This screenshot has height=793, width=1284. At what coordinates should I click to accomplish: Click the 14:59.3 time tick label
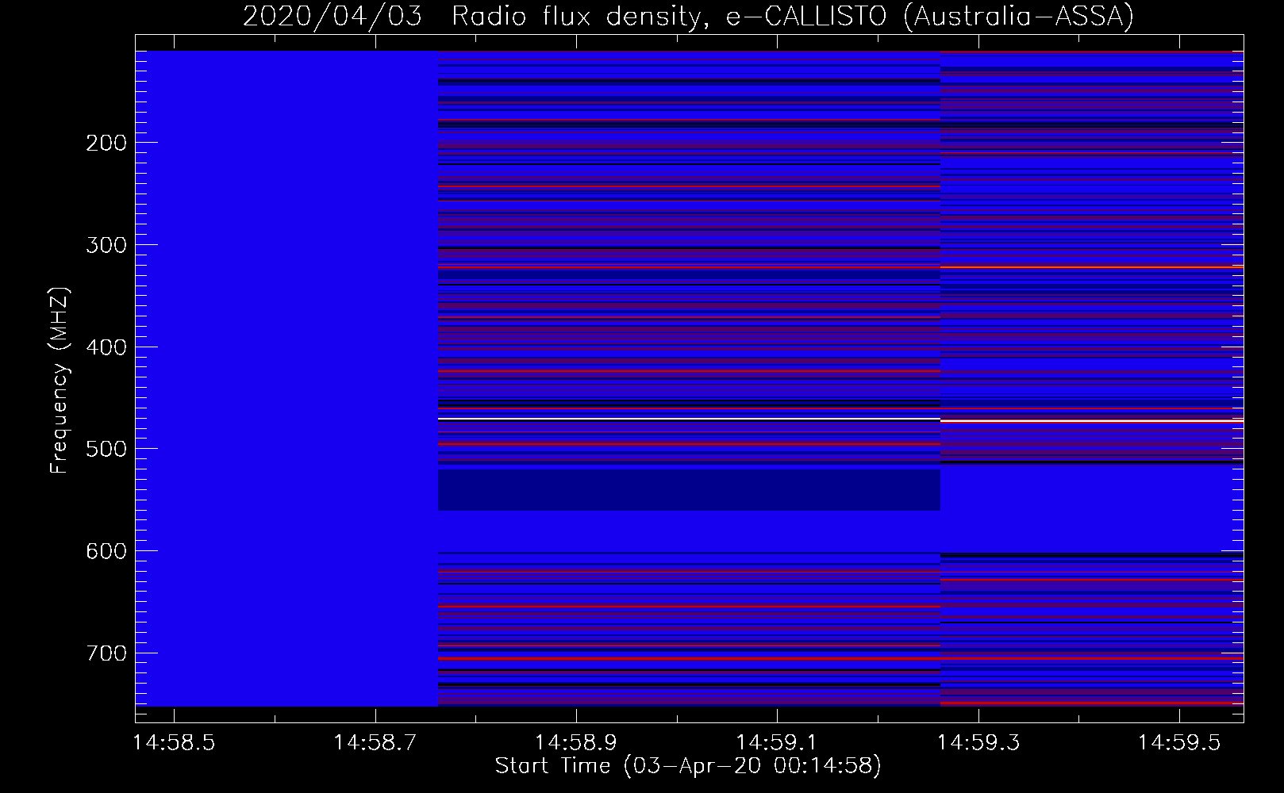click(x=978, y=742)
